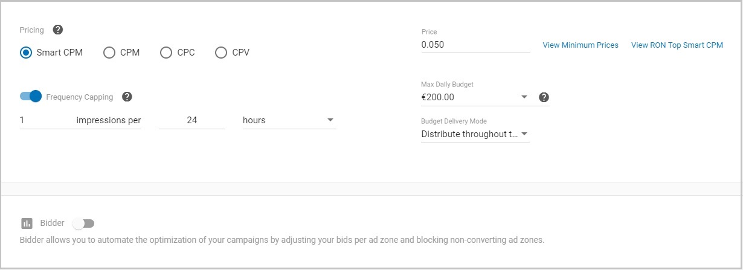Select the CPM pricing option
Viewport: 743px width, 270px height.
click(x=109, y=53)
